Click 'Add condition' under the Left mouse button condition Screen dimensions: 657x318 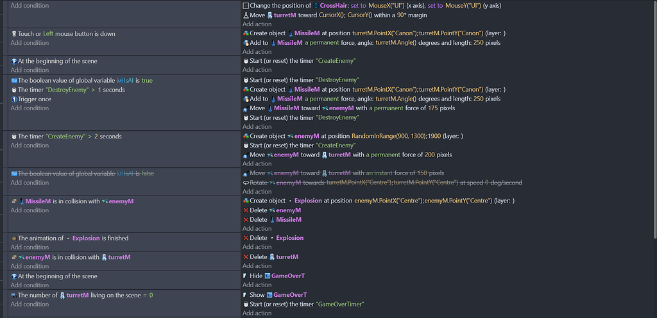[30, 43]
